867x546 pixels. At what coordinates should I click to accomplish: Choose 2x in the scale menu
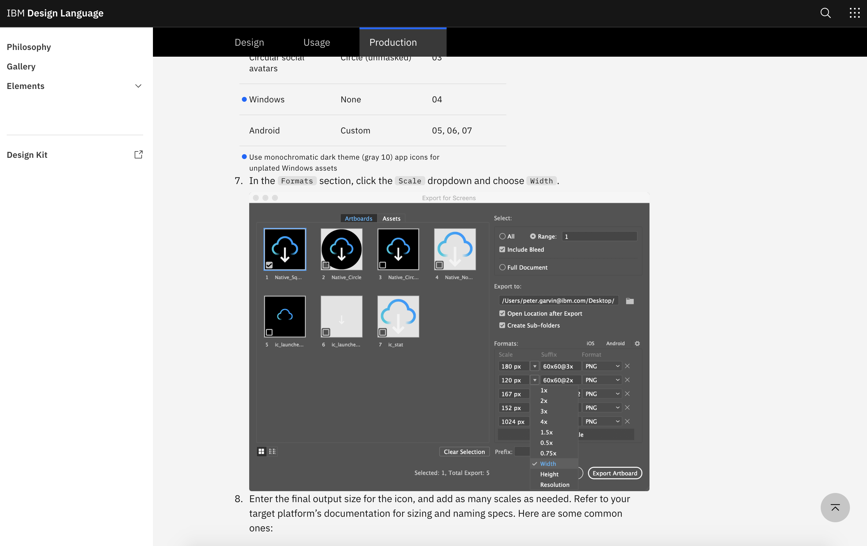(554, 401)
